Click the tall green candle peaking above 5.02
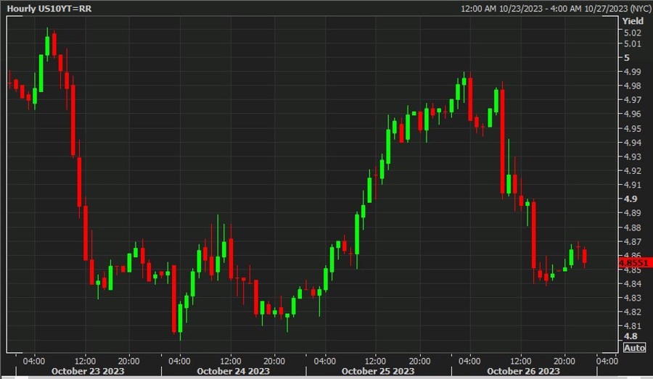This screenshot has height=379, width=653. [x=47, y=45]
